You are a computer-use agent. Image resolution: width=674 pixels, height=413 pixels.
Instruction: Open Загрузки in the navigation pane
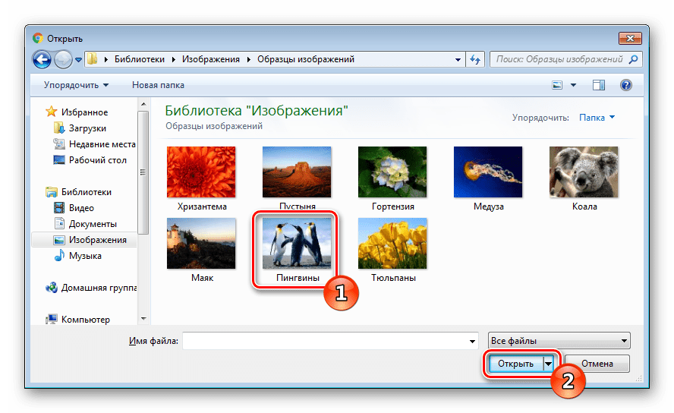pyautogui.click(x=80, y=128)
